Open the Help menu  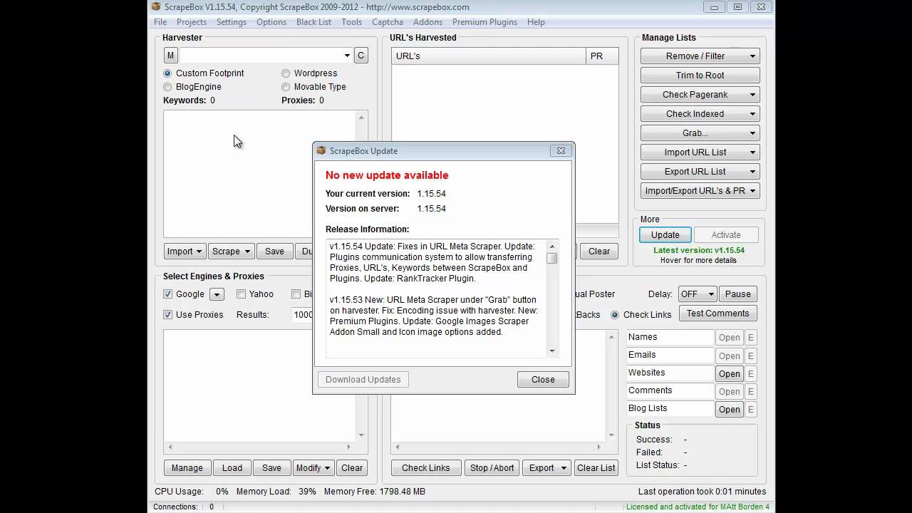tap(536, 22)
